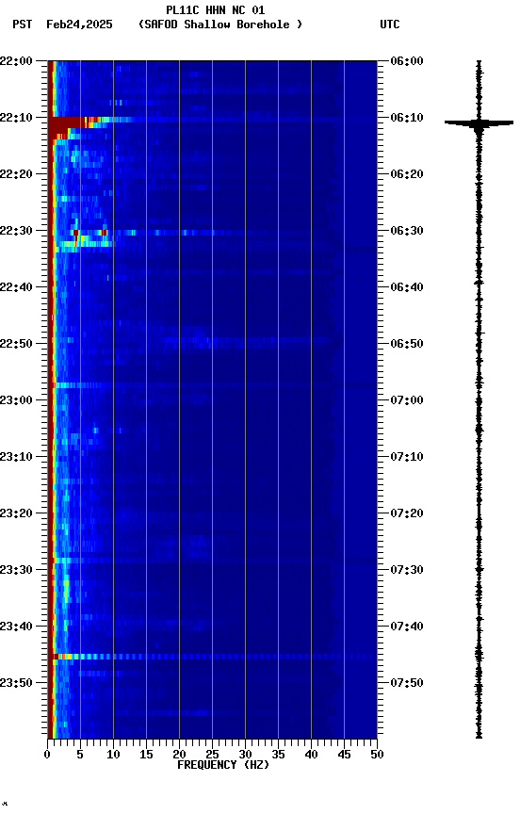Click the 06:40 UTC time label
Screen dimensions: 520x814
pos(407,287)
